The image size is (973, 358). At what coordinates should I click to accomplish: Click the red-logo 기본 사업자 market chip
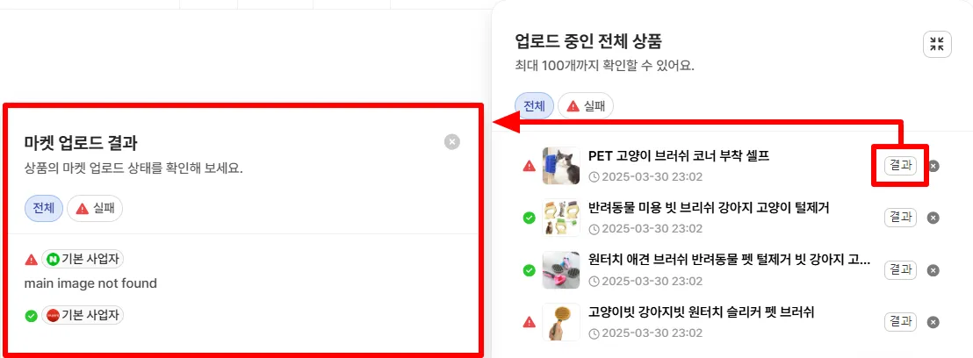83,315
